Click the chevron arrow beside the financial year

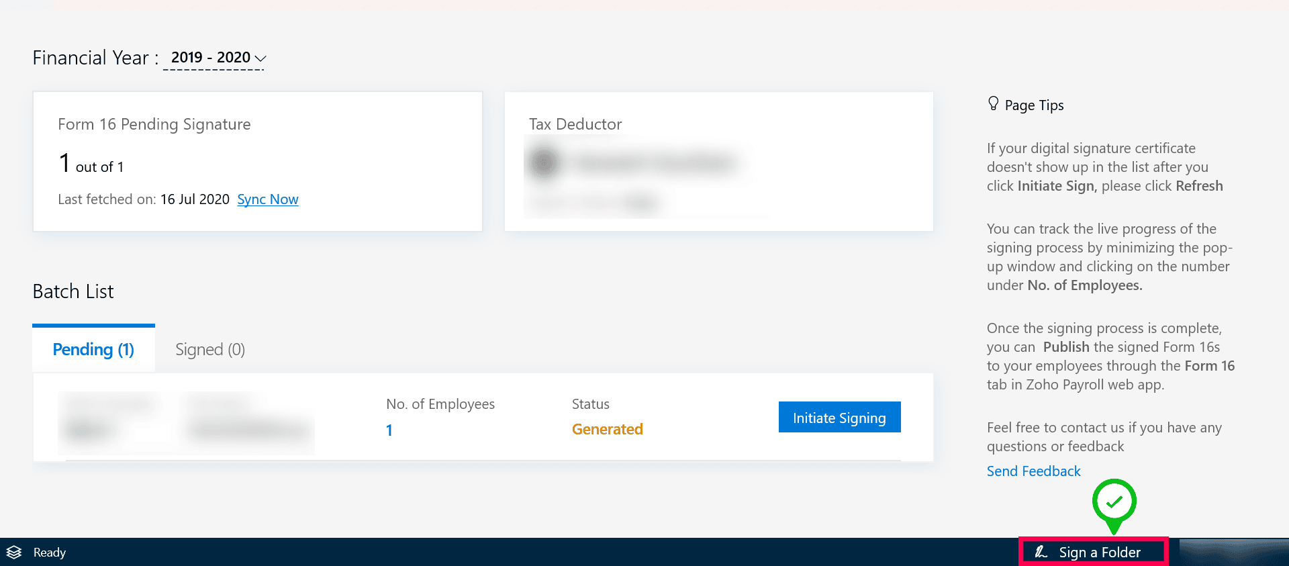(x=260, y=58)
